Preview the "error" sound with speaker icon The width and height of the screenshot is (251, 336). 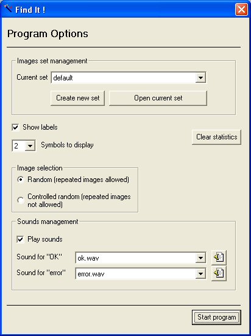(x=219, y=273)
